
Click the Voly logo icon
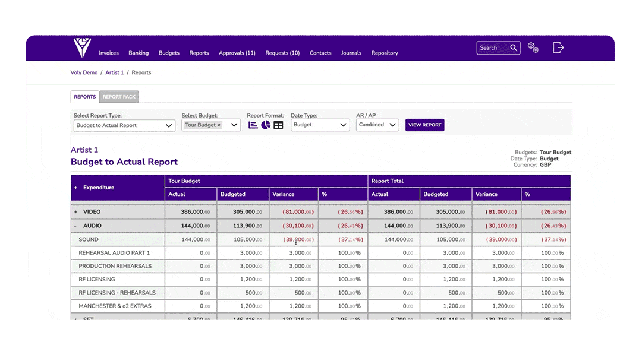click(x=82, y=47)
